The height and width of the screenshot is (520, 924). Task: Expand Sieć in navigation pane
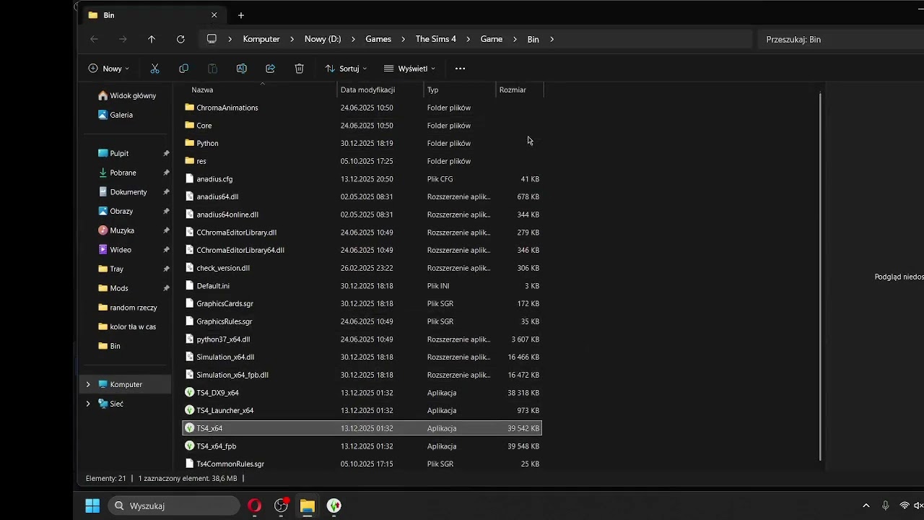click(x=88, y=404)
